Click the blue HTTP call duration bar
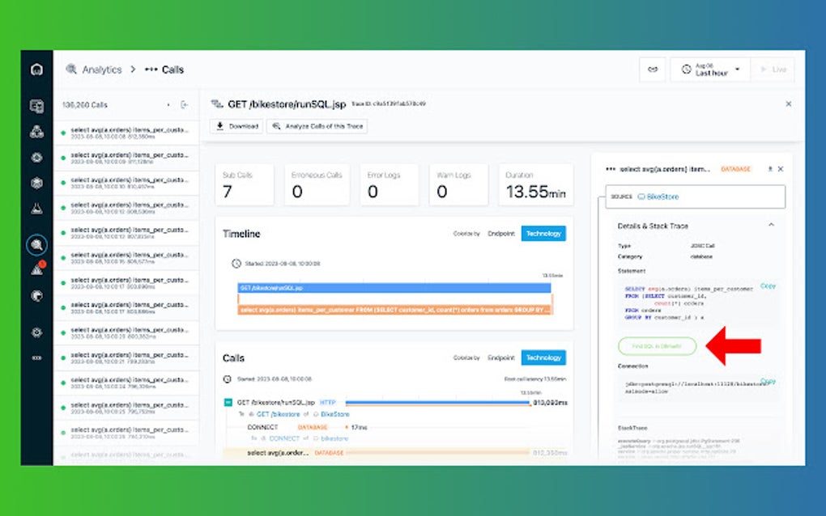 [x=437, y=403]
